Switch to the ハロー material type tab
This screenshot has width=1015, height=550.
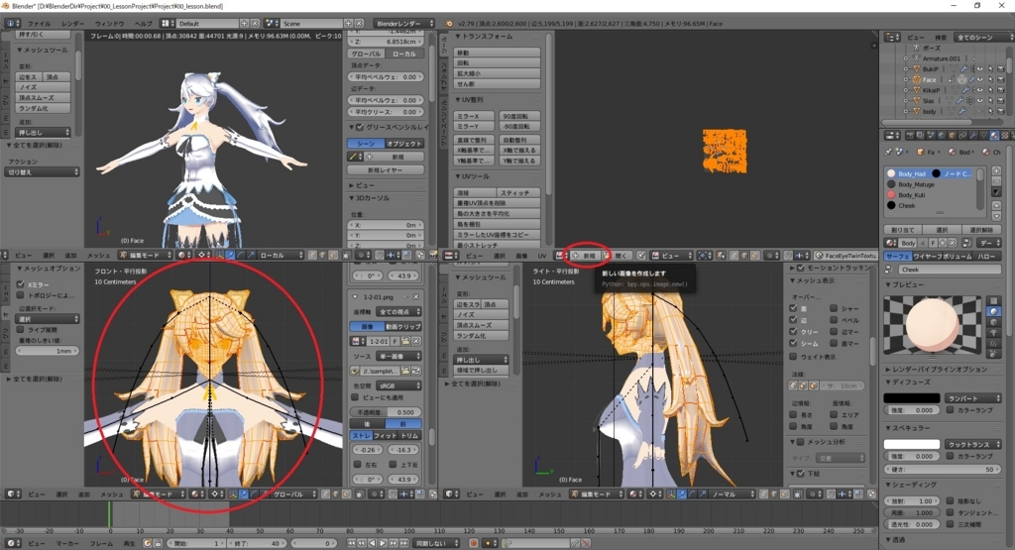coord(987,257)
